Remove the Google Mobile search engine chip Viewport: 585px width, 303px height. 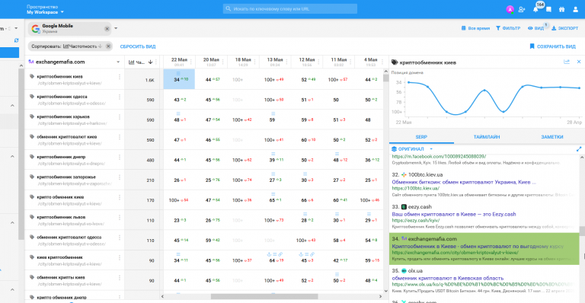click(107, 29)
